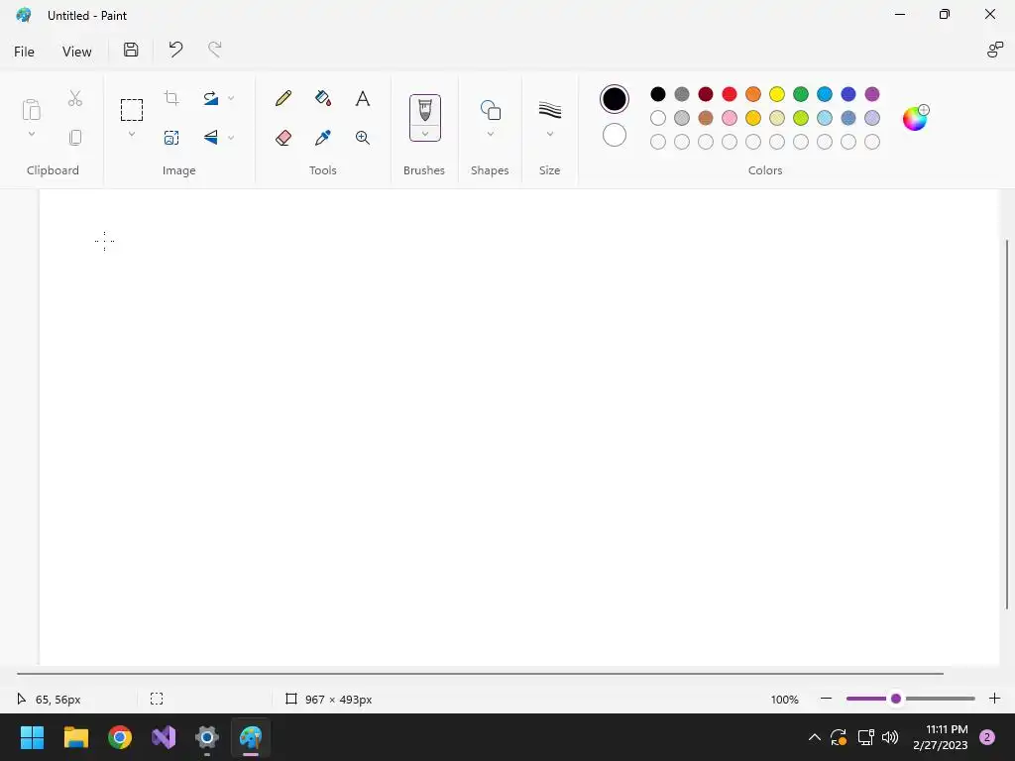Click the selection size icon in status bar
1015x761 pixels.
(x=157, y=699)
